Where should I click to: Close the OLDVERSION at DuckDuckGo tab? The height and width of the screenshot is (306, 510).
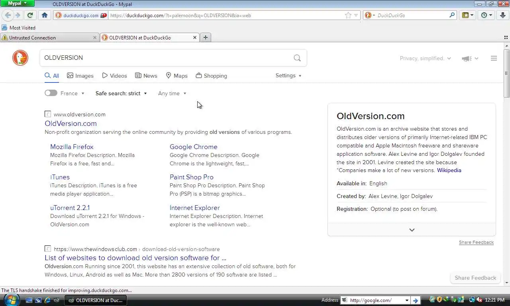click(195, 37)
